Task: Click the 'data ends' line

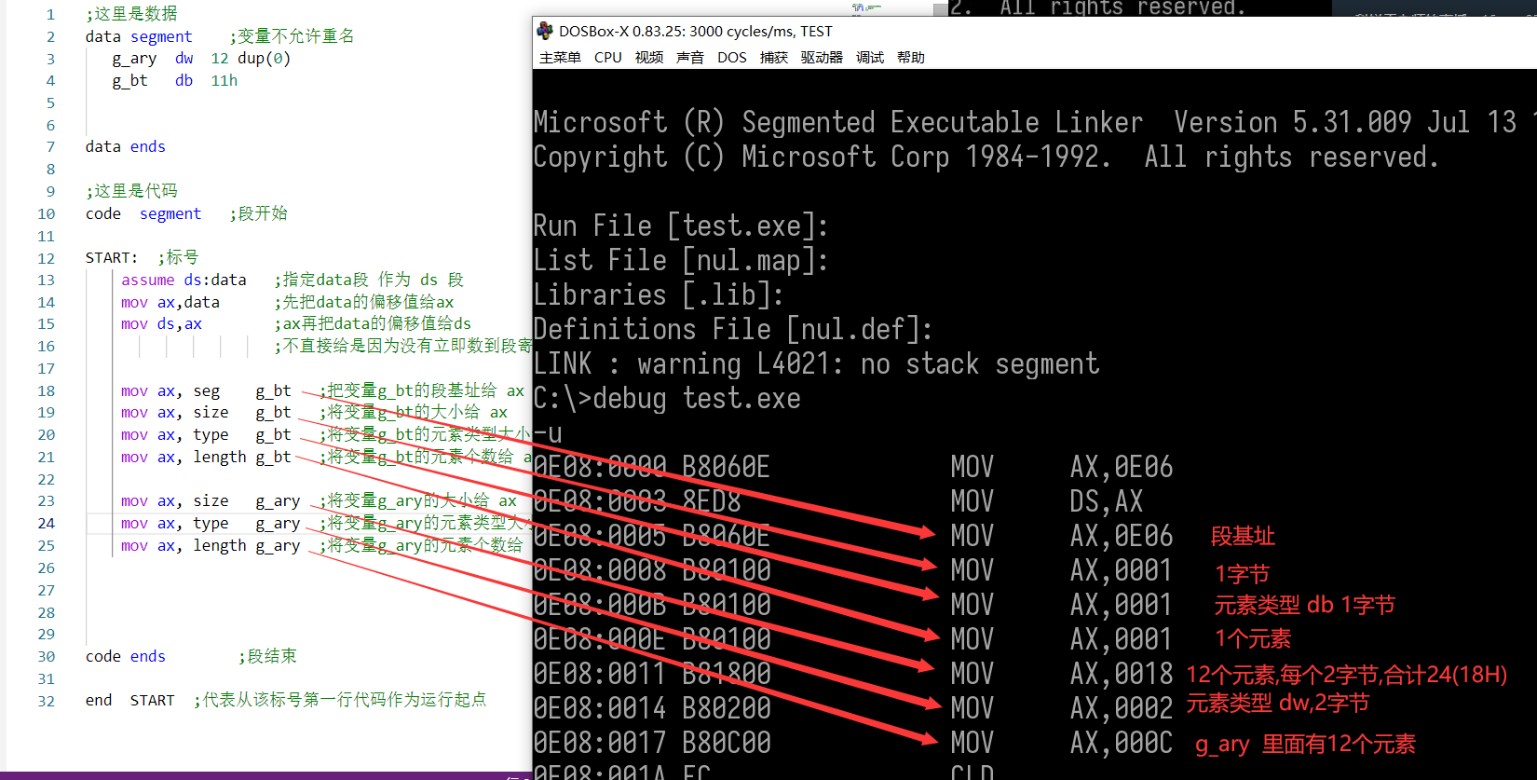Action: coord(126,147)
